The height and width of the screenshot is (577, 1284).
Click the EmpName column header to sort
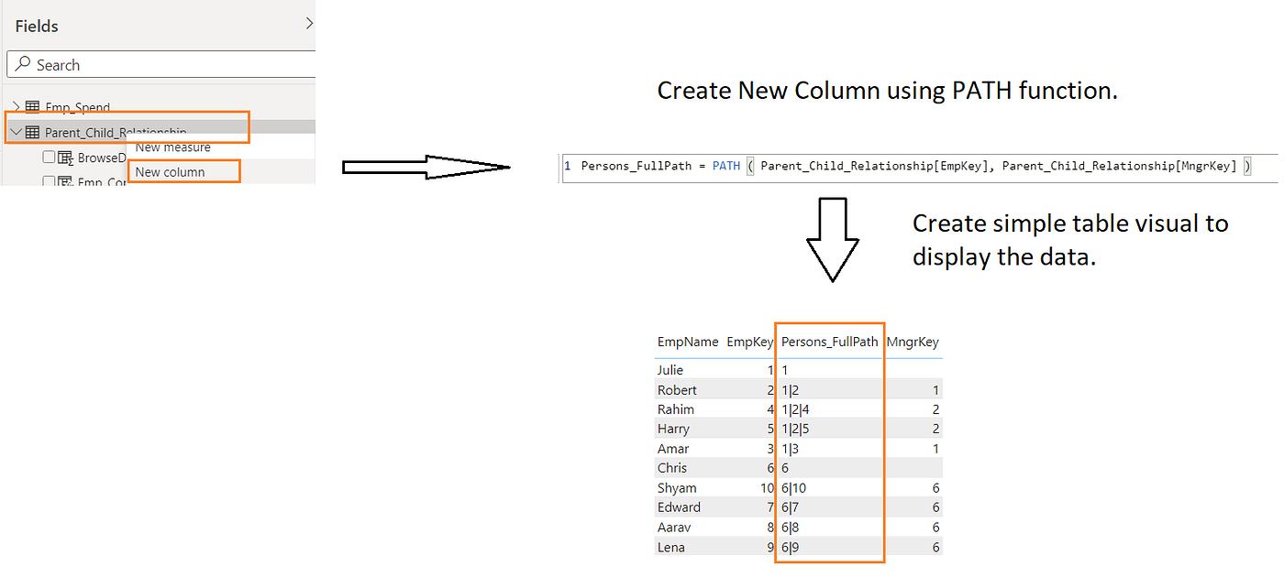pyautogui.click(x=688, y=342)
